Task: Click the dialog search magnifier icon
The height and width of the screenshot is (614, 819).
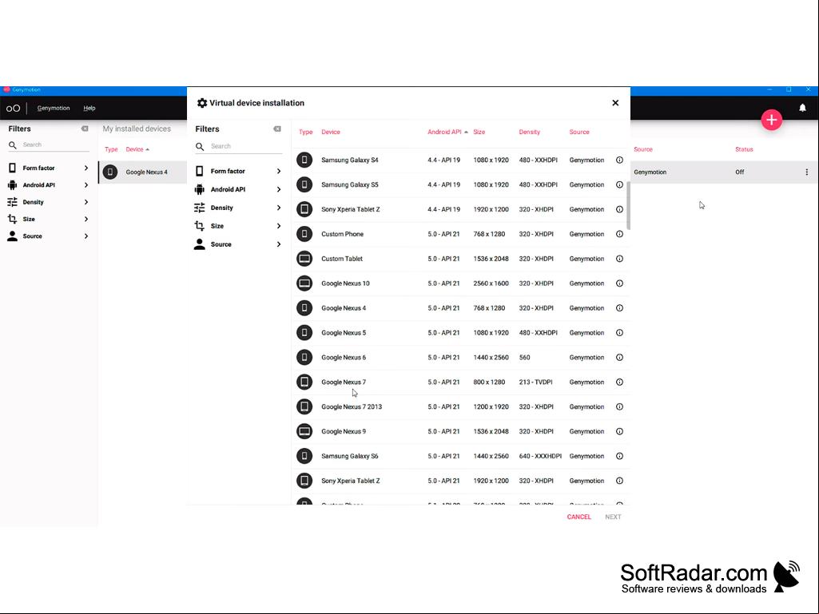Action: click(x=200, y=147)
